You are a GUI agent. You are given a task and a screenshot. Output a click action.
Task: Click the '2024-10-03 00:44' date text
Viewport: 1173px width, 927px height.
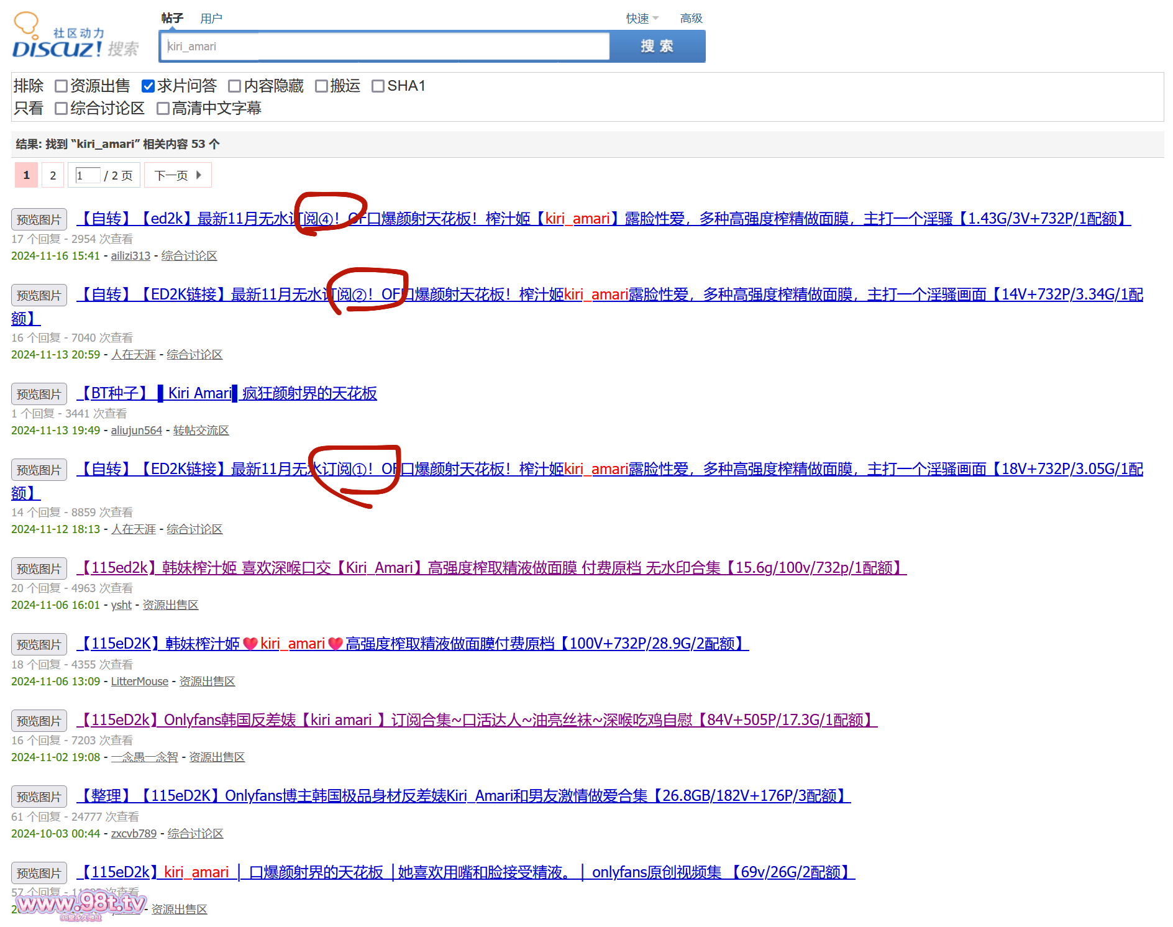[55, 834]
